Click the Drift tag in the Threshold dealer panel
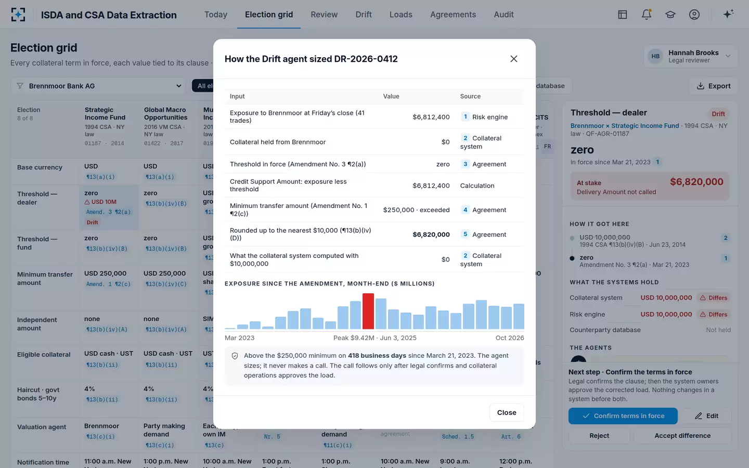 (718, 114)
